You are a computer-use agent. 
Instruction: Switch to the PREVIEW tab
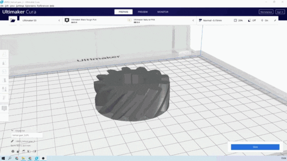pyautogui.click(x=143, y=12)
